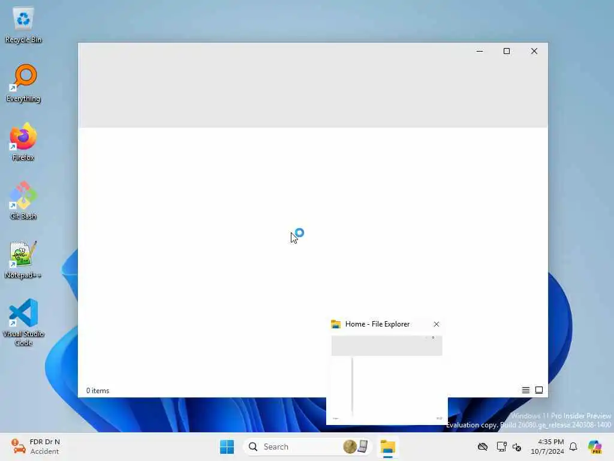Viewport: 614px width, 461px height.
Task: Open the Recycle Bin desktop icon
Action: point(23,25)
